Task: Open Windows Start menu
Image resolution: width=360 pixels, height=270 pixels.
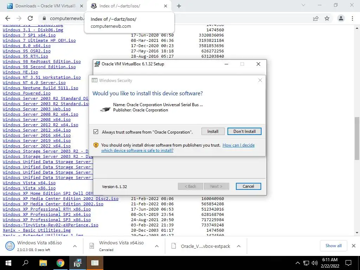Action: pos(8,263)
